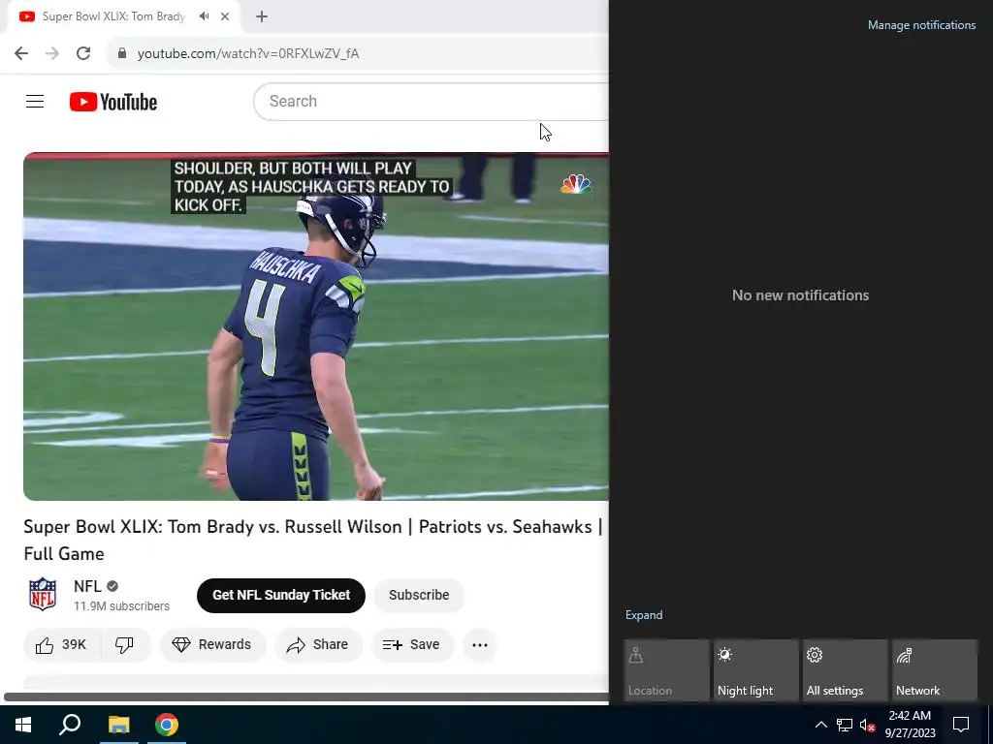Open the three-dot more actions menu

coord(480,644)
